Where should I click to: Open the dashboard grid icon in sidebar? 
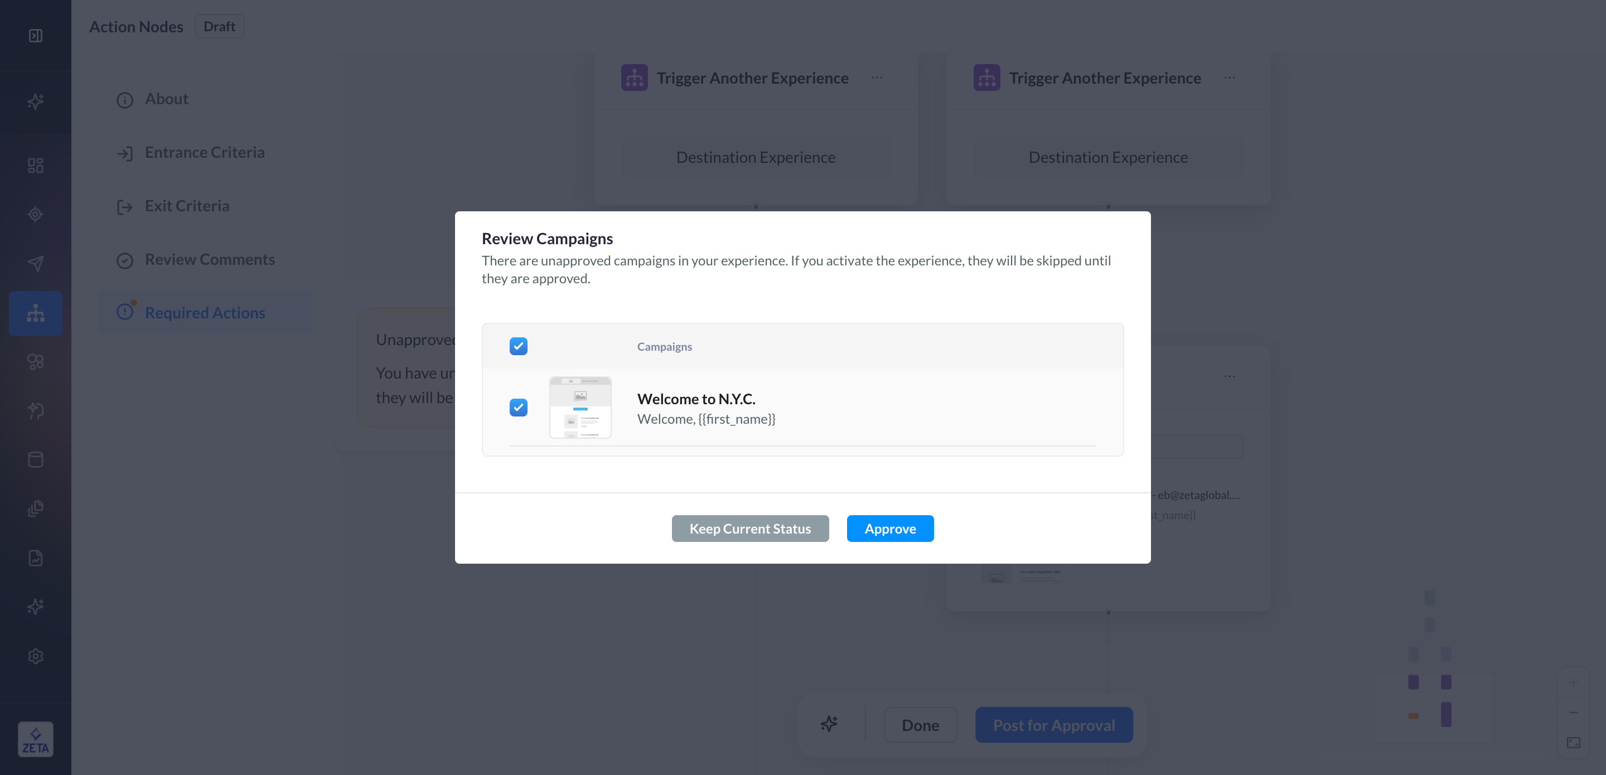[36, 165]
